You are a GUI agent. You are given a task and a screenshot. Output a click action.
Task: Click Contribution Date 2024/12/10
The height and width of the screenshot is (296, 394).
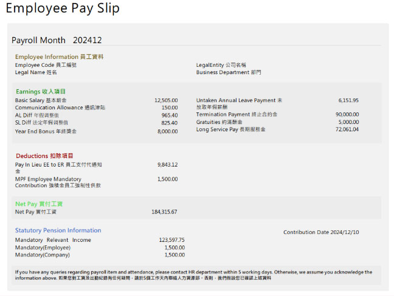[321, 232]
